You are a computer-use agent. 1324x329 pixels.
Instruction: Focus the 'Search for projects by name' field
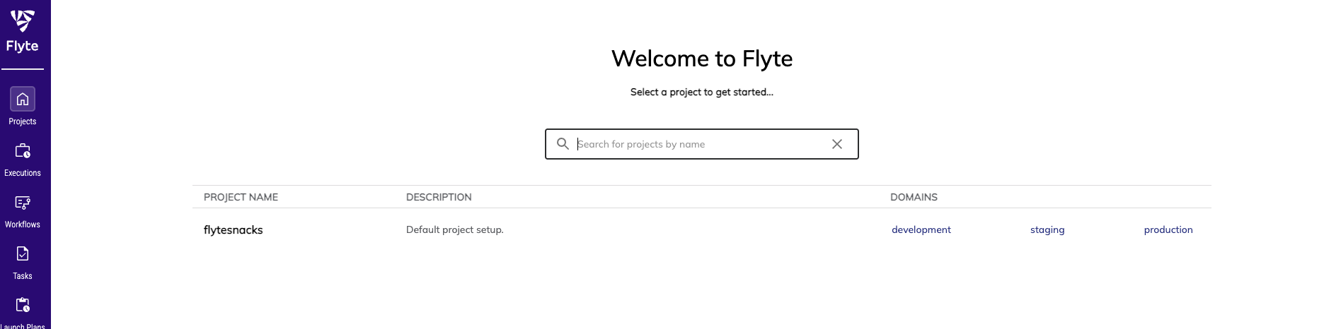click(701, 144)
